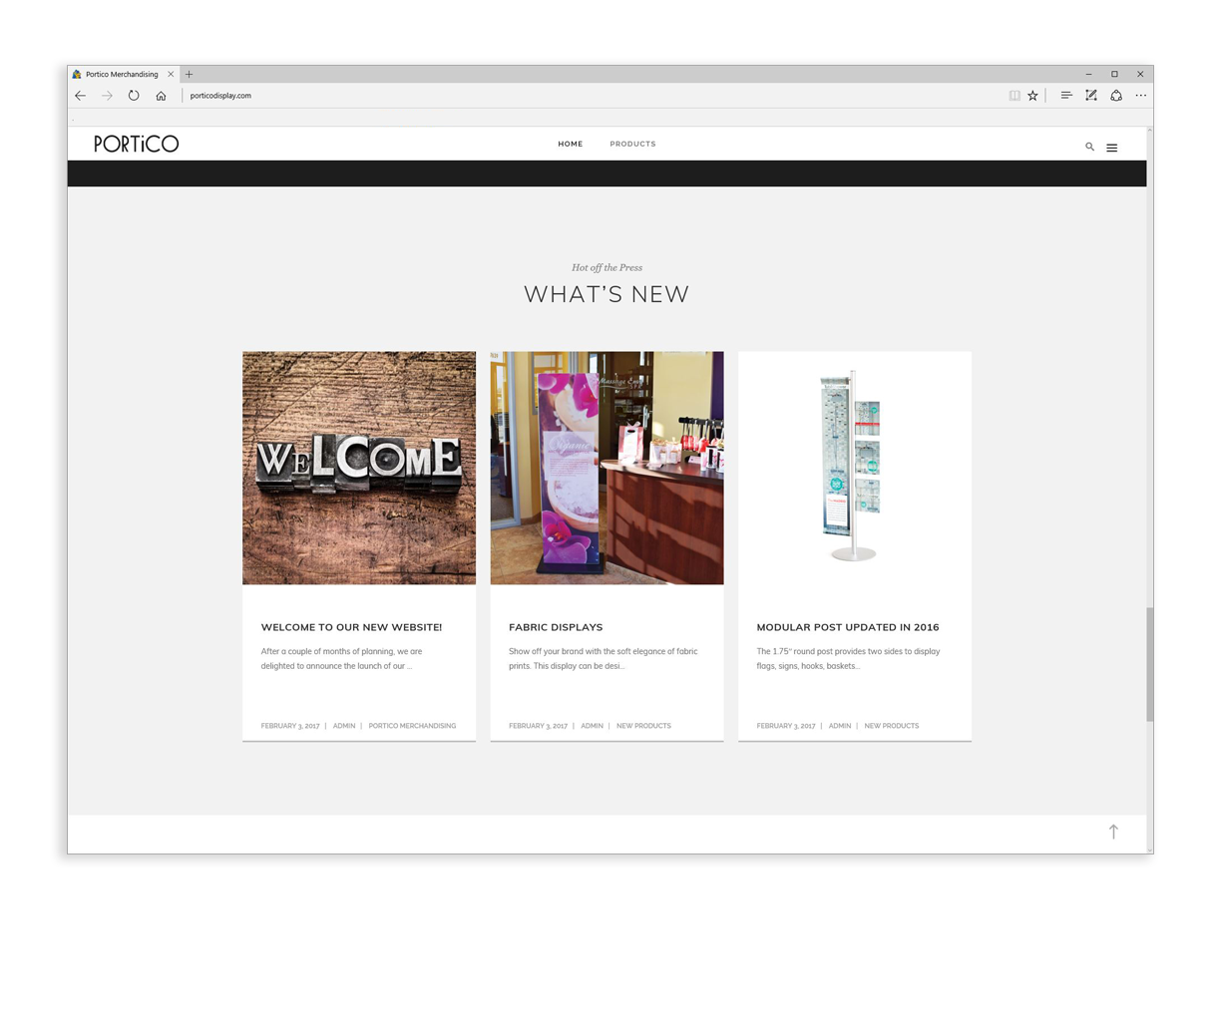Image resolution: width=1221 pixels, height=1021 pixels.
Task: Open the browser Home button
Action: coord(161,95)
